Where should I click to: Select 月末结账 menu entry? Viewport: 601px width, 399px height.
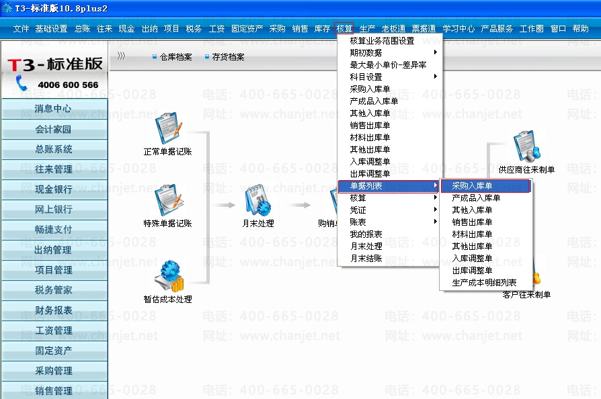tap(390, 259)
